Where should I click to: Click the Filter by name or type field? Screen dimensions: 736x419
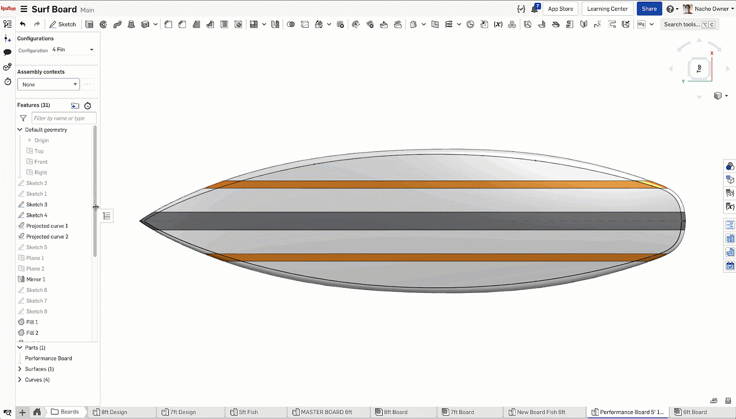tap(63, 118)
